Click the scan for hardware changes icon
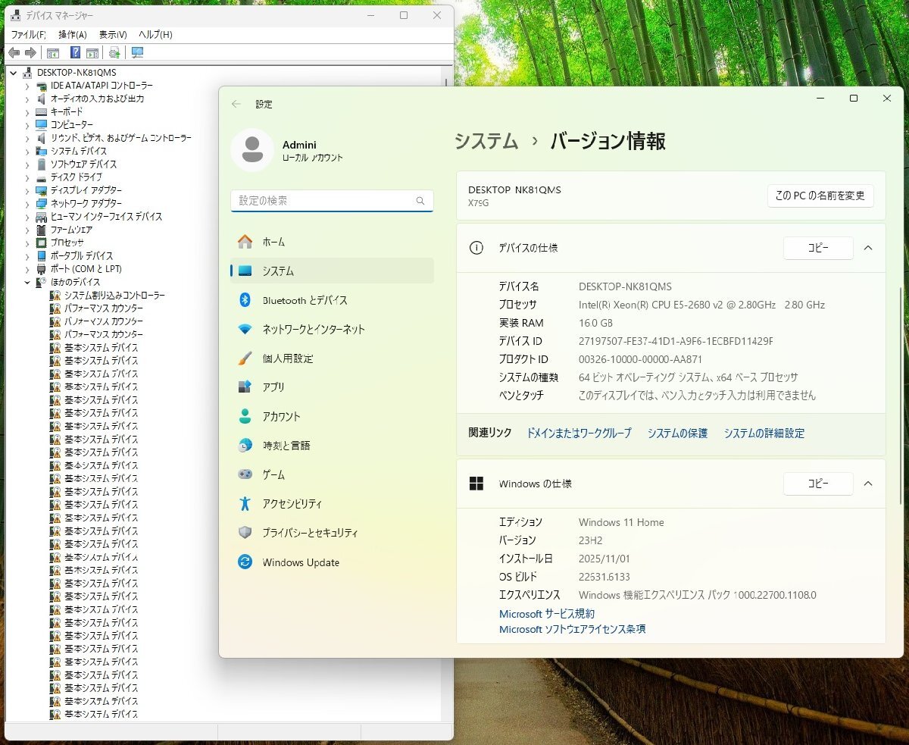 pyautogui.click(x=137, y=52)
